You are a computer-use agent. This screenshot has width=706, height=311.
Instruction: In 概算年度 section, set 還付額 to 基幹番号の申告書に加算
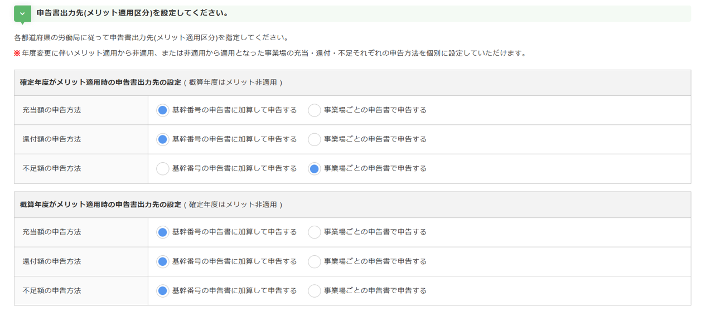(x=162, y=261)
